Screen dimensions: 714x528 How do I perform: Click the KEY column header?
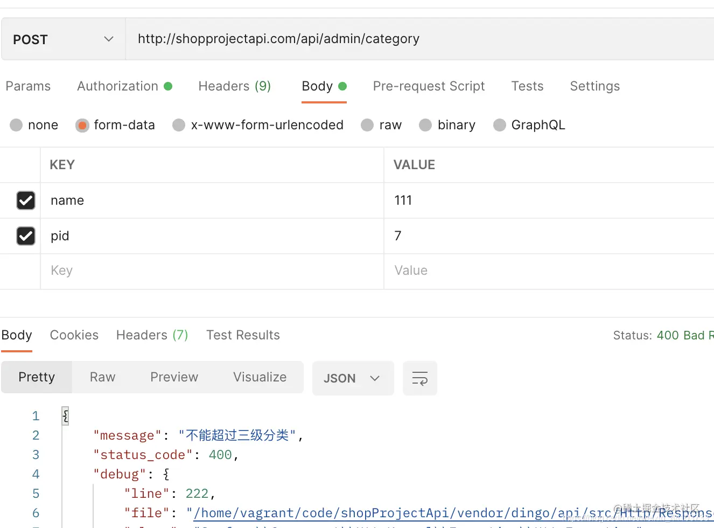pyautogui.click(x=62, y=165)
